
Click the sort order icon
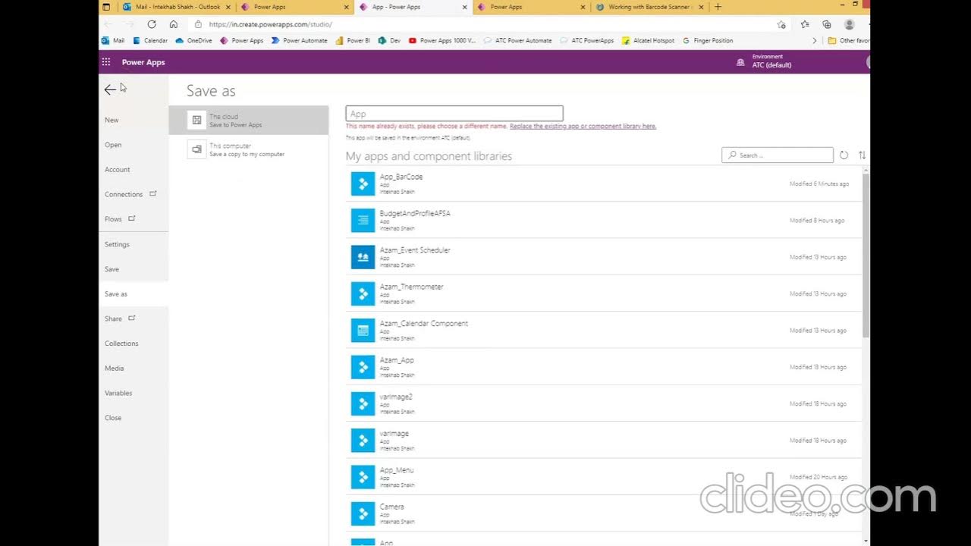click(862, 155)
